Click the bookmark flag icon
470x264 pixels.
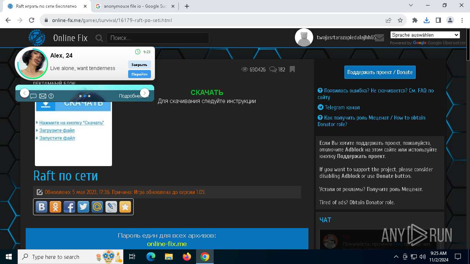click(x=292, y=69)
